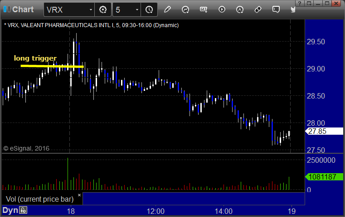Expand the 5-minute interval dropdown
345x217 pixels.
pos(137,10)
